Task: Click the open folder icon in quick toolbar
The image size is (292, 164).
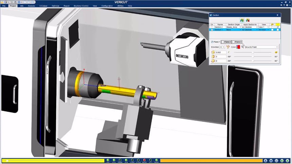Action: (x=2, y=2)
